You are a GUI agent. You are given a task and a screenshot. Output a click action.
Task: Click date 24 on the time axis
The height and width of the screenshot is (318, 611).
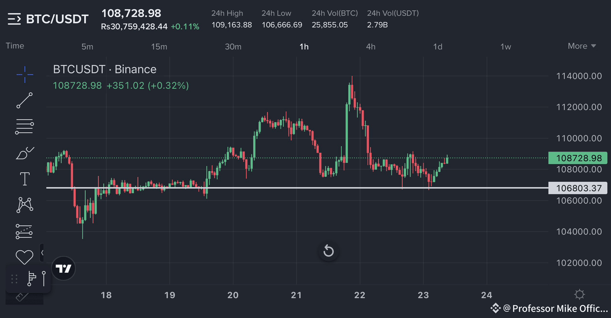point(486,295)
